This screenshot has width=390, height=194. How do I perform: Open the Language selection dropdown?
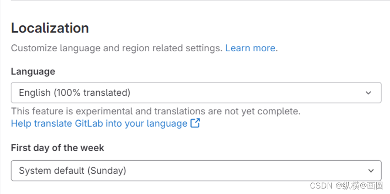pyautogui.click(x=196, y=92)
